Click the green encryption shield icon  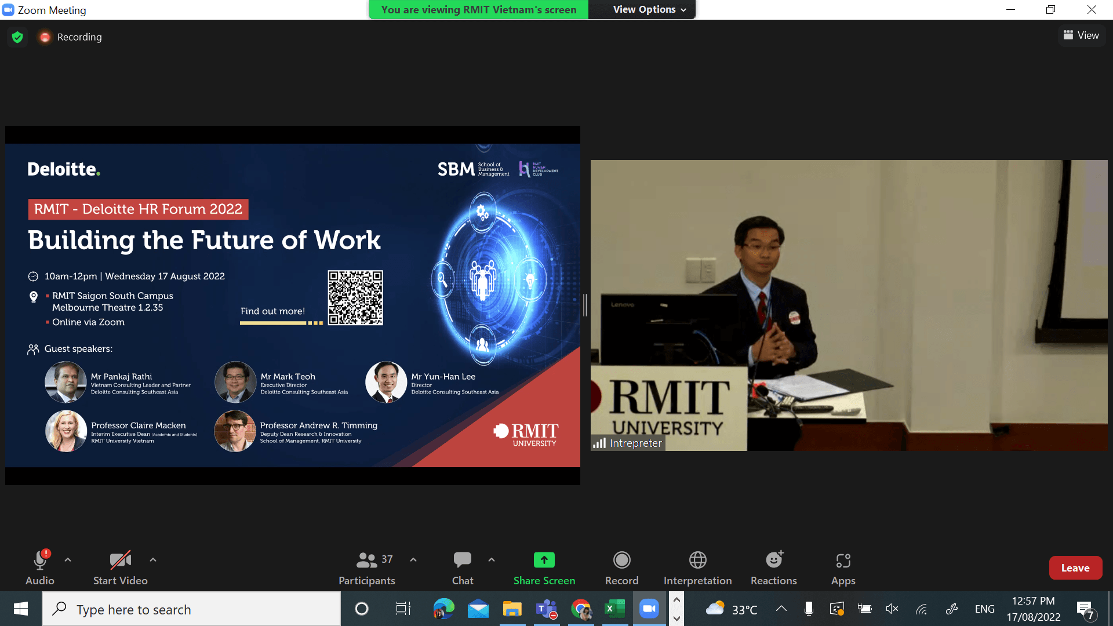(17, 37)
